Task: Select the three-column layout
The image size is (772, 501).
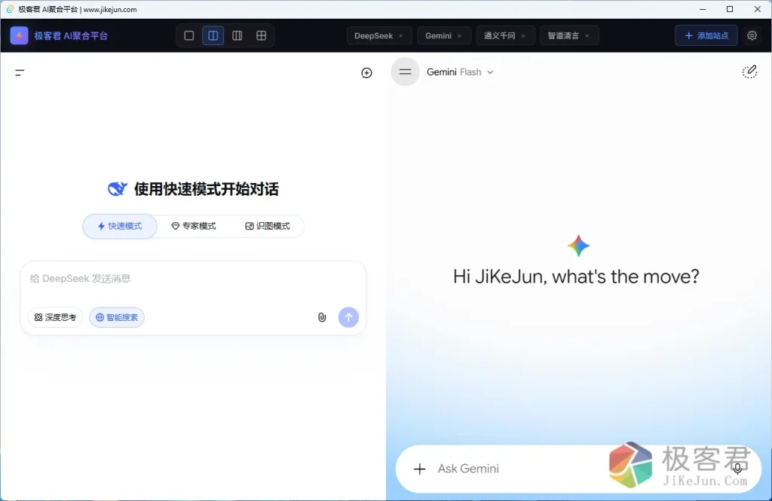Action: (237, 35)
